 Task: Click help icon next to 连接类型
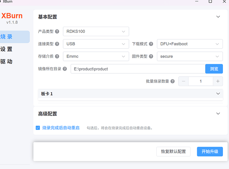point(57,44)
